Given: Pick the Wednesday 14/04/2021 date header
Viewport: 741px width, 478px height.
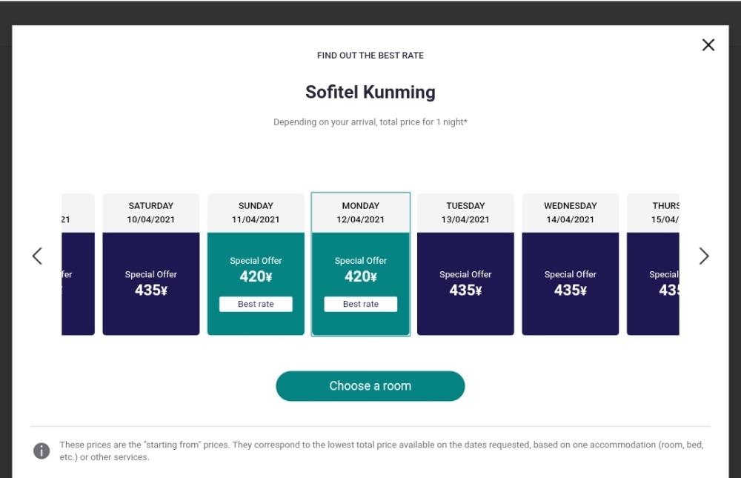Looking at the screenshot, I should [x=571, y=213].
